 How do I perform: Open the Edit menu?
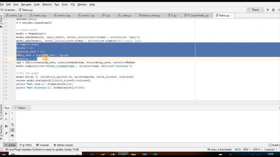pyautogui.click(x=8, y=4)
